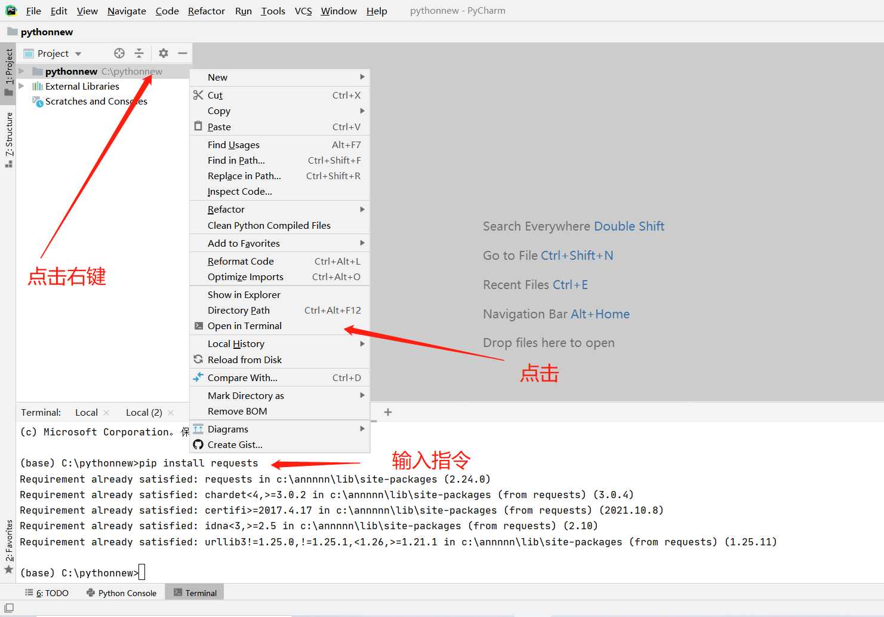Screen dimensions: 884x617
Task: Open the Window menu
Action: point(338,11)
